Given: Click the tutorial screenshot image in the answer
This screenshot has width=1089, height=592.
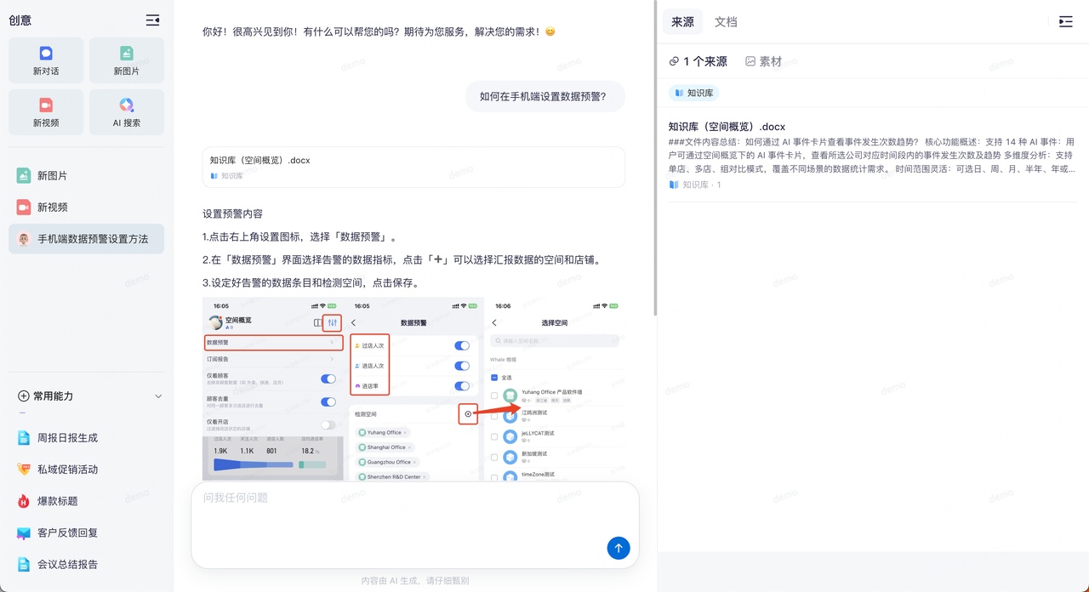Looking at the screenshot, I should 414,389.
